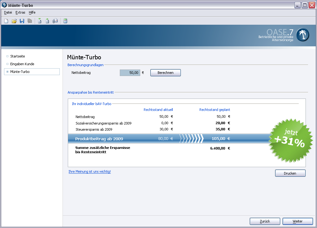Click the '0,00 €' current Sozialversicherung value
The height and width of the screenshot is (228, 317).
point(167,123)
